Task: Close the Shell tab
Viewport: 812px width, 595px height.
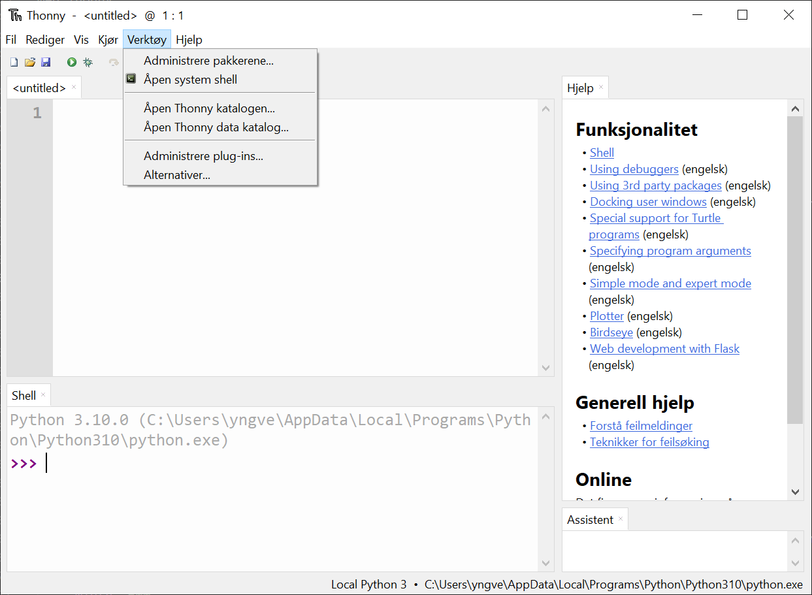Action: coord(43,395)
